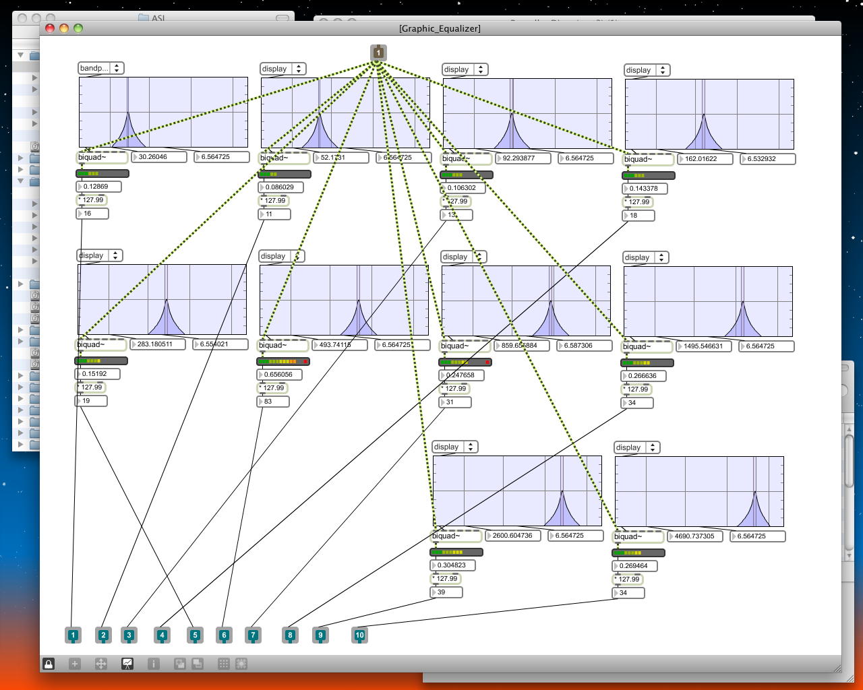Viewport: 863px width, 690px height.
Task: Open the inspector info icon
Action: [x=153, y=664]
